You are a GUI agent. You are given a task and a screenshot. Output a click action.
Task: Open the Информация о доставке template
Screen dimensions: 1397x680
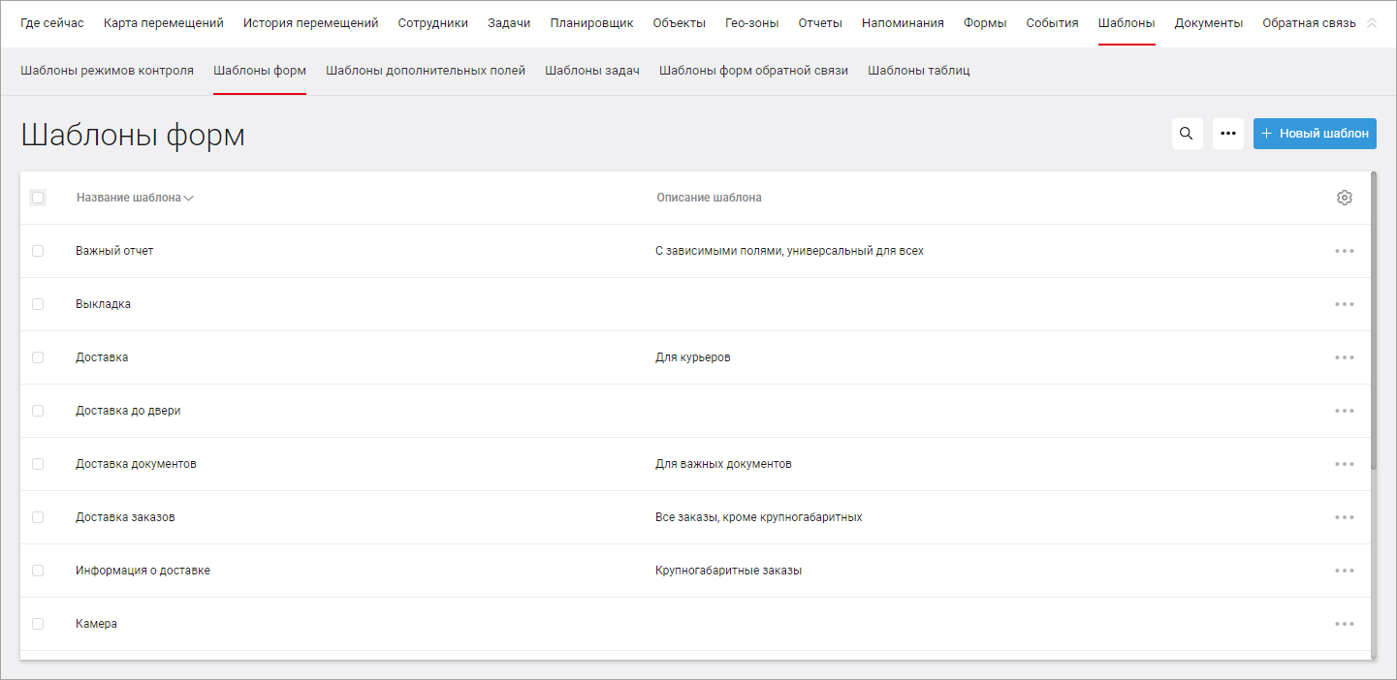pos(143,571)
